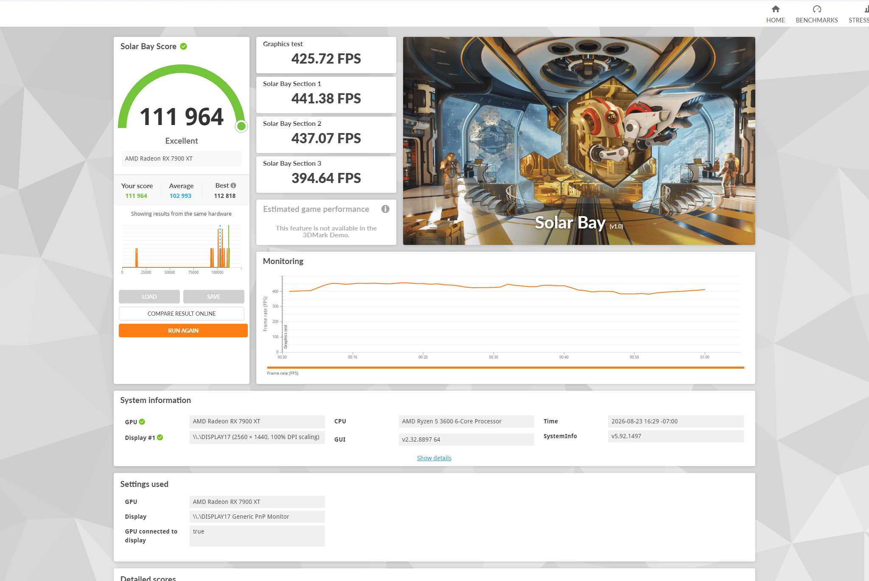Click the orange Frame rate timeline bar
Screen dimensions: 869x581
[x=506, y=367]
